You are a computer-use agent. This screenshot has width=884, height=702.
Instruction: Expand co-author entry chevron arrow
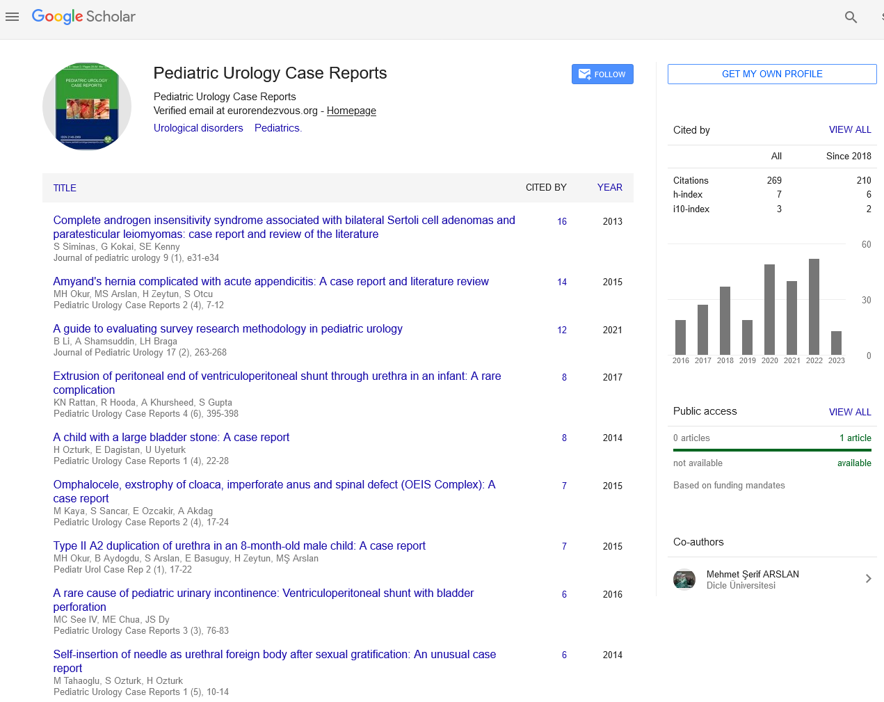868,579
